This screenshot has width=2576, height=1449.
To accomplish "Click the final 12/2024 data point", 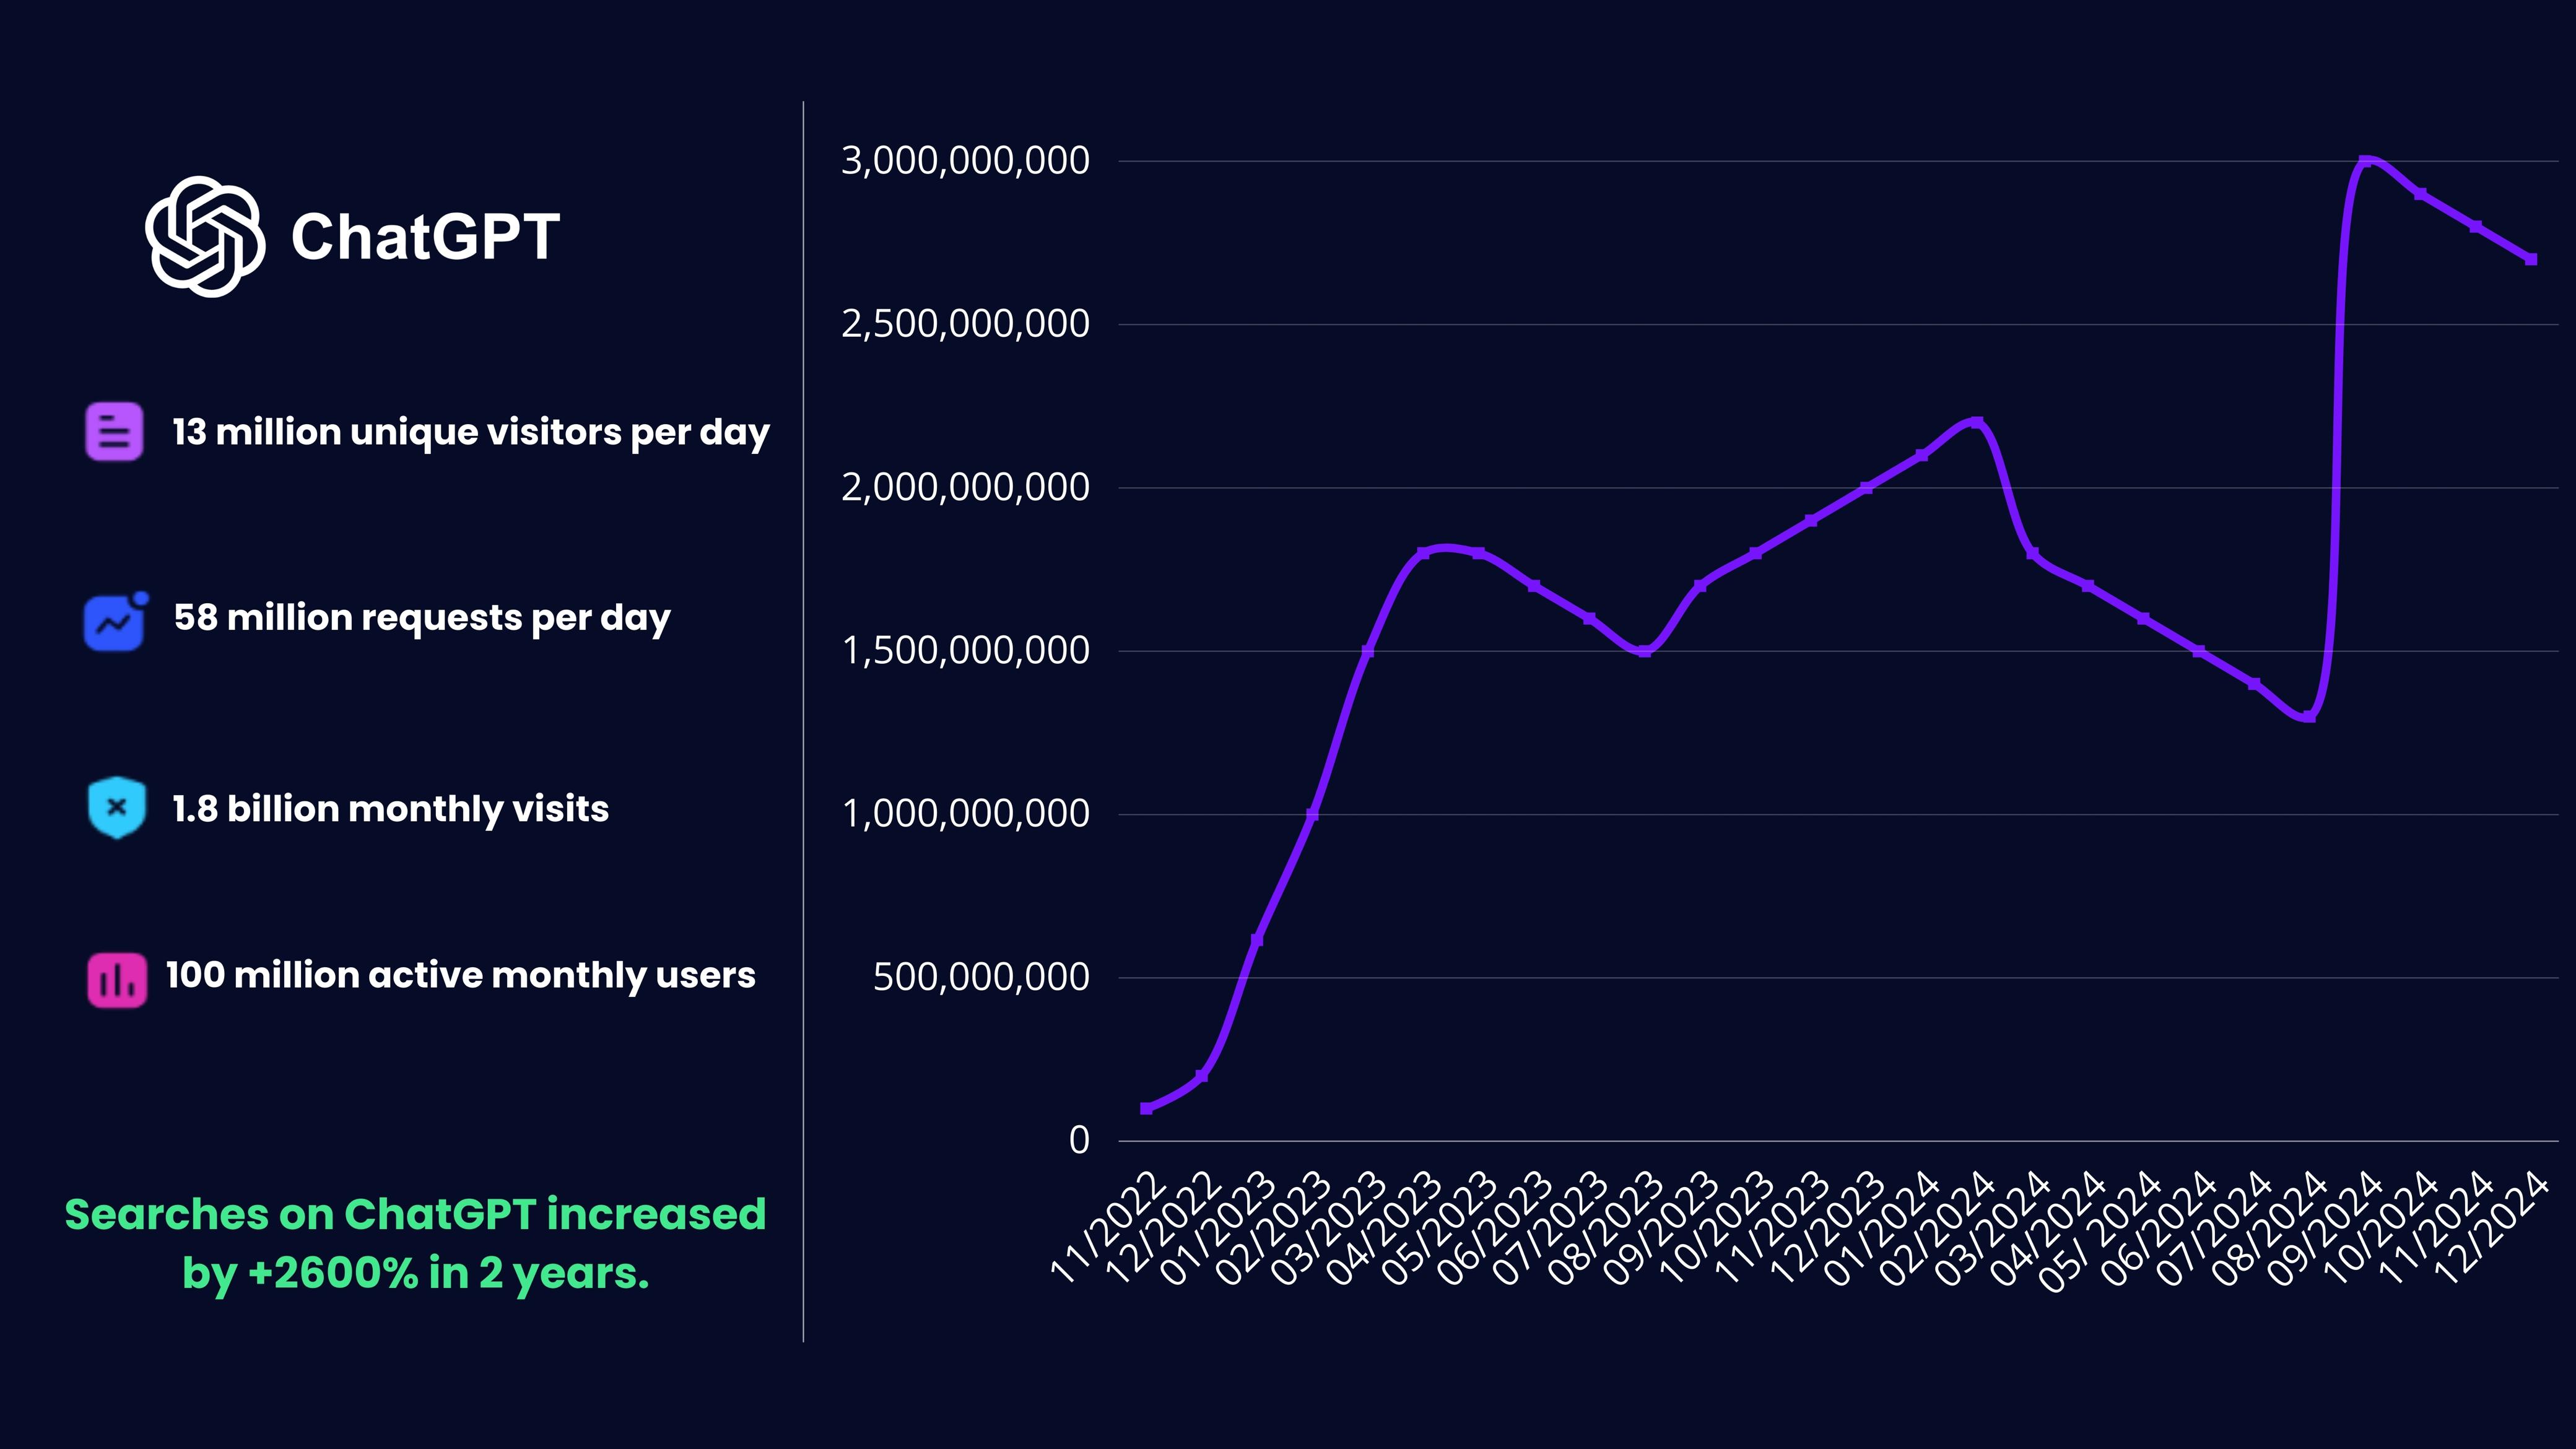I will pos(2531,259).
